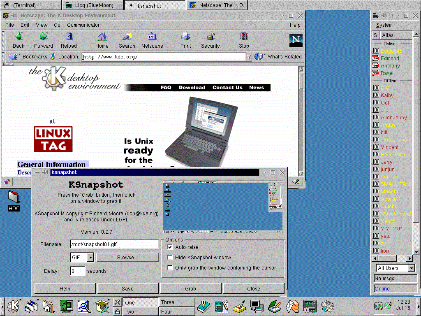Enable Hide KSnapshot window checkbox
Image resolution: width=421 pixels, height=316 pixels.
pos(170,258)
